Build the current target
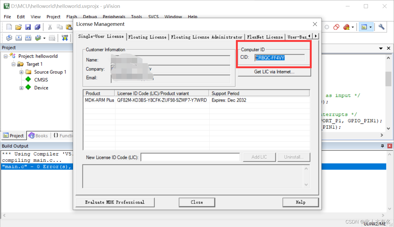 tap(18, 38)
